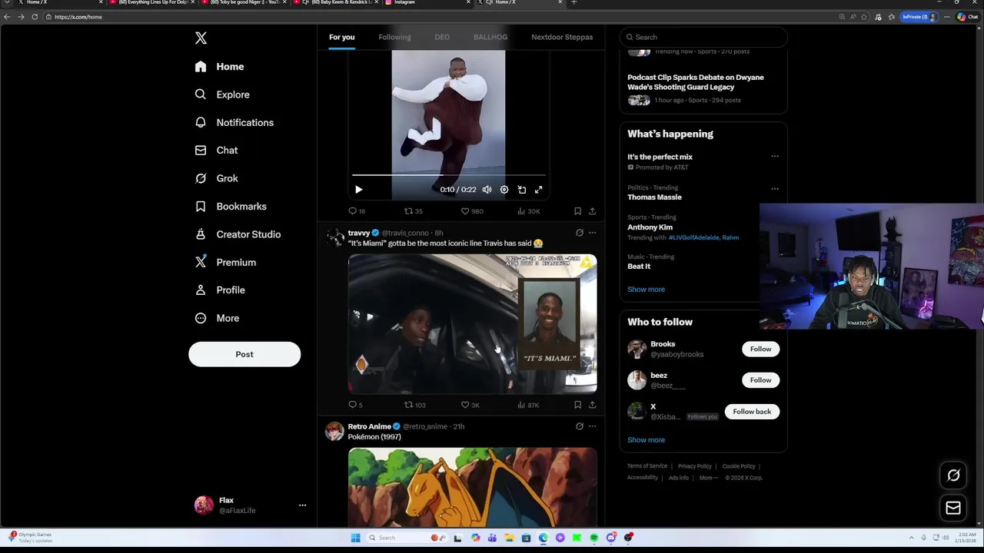Like travvy's post
984x553 pixels.
click(x=470, y=405)
